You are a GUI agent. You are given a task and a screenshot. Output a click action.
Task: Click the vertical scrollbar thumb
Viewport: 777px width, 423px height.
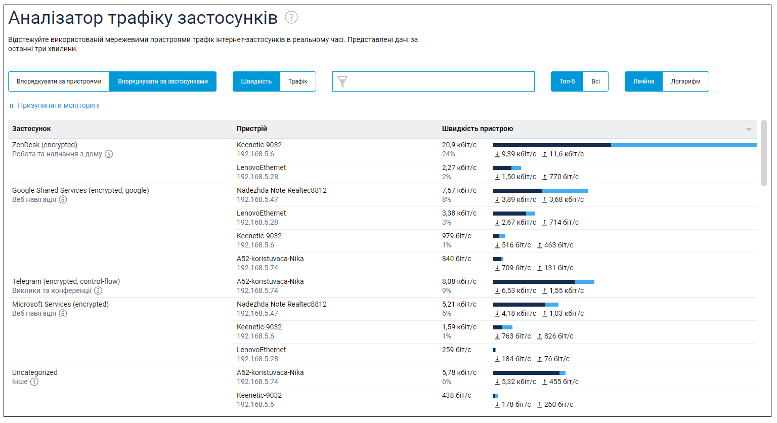763,153
